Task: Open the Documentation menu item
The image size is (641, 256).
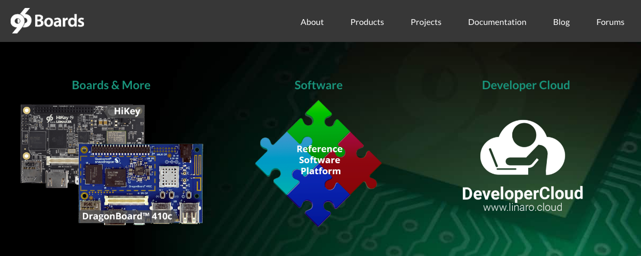Action: point(497,22)
